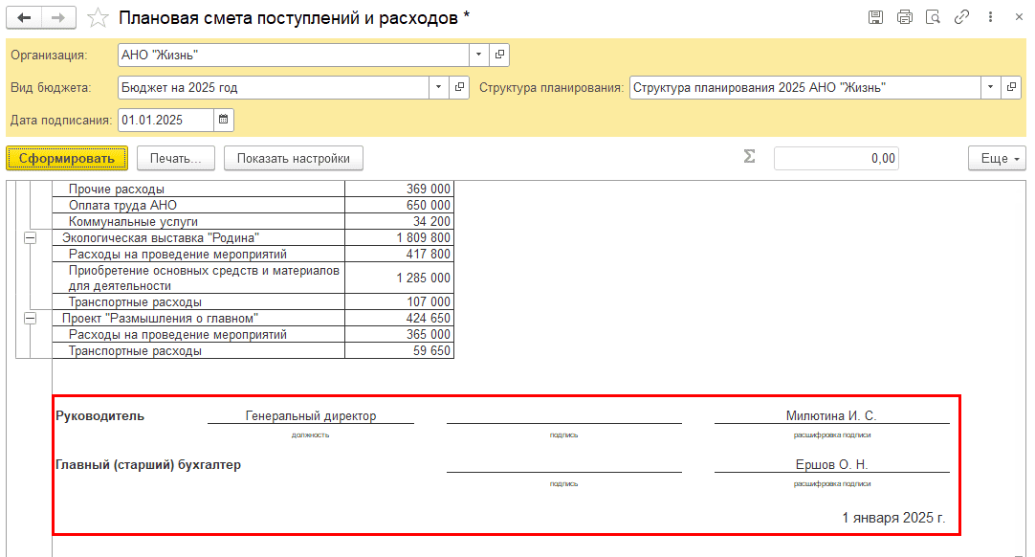Image resolution: width=1035 pixels, height=557 pixels.
Task: Click the forward navigation arrow
Action: tap(58, 18)
